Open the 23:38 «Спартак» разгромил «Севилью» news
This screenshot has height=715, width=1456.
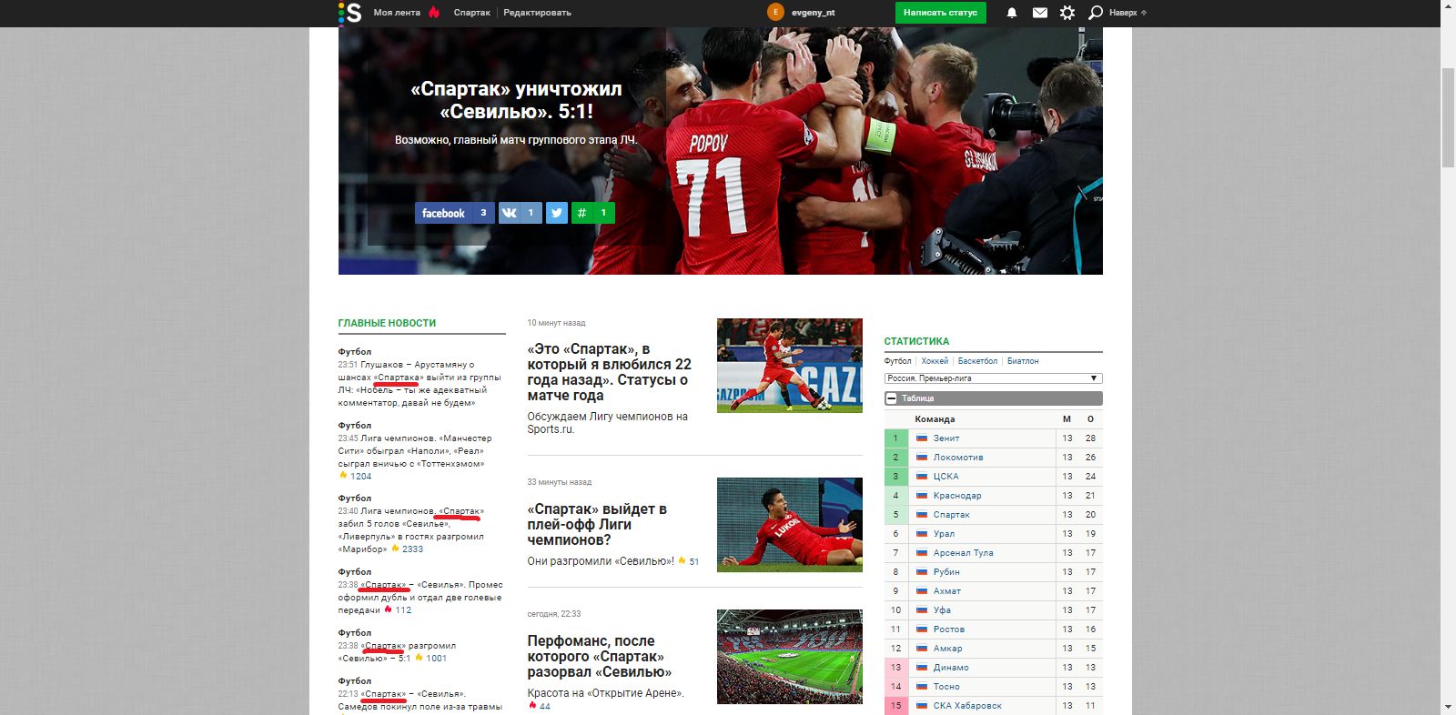[397, 651]
